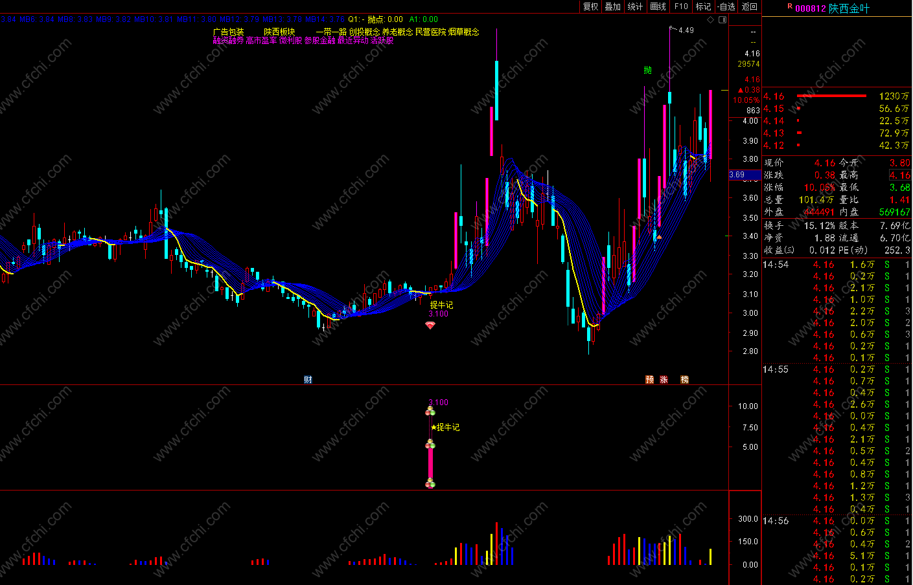Open the 微利股 category link
This screenshot has width=913, height=585.
click(x=290, y=40)
